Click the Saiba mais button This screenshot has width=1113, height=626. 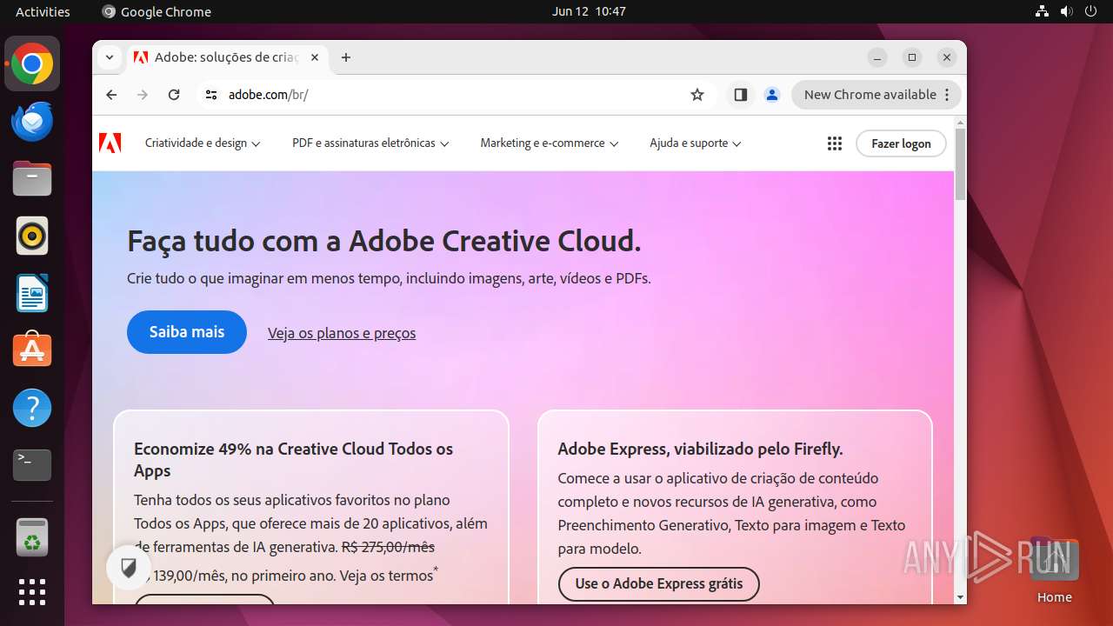pyautogui.click(x=187, y=332)
